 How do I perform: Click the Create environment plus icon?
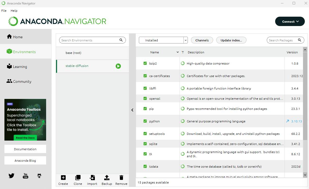click(63, 178)
